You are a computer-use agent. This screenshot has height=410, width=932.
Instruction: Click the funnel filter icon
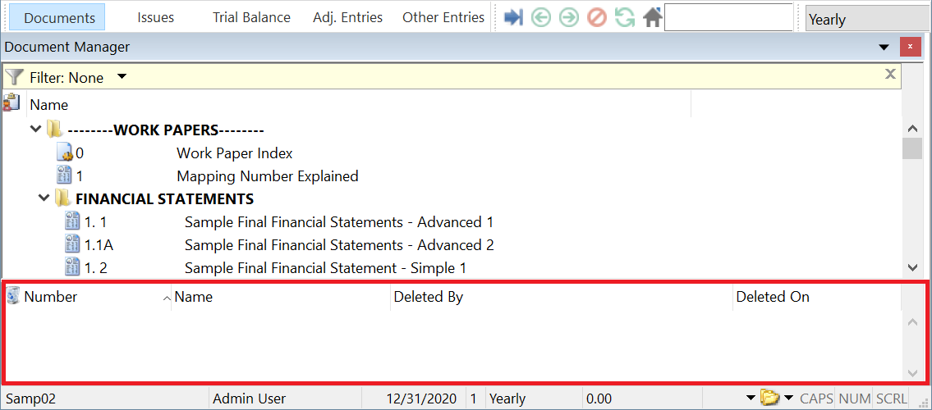[x=14, y=77]
